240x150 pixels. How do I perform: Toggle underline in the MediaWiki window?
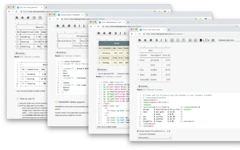click(84, 26)
